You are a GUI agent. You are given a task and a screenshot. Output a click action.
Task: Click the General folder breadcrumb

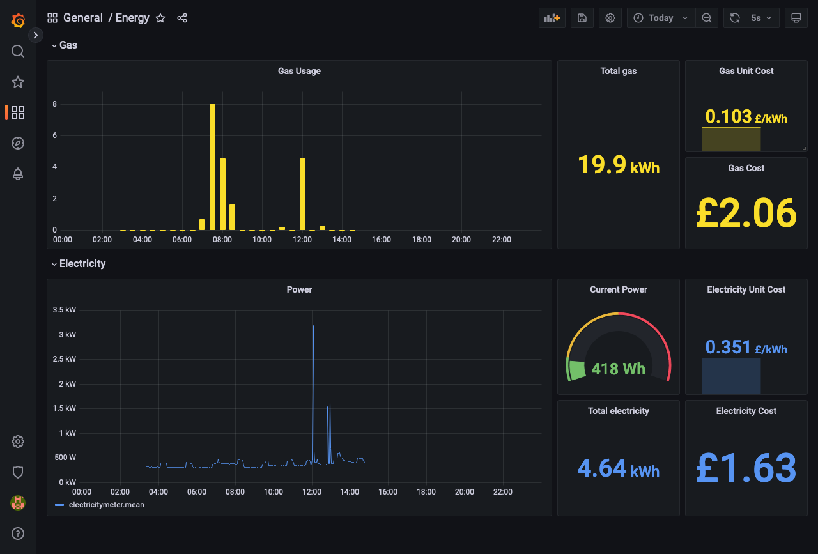click(82, 18)
